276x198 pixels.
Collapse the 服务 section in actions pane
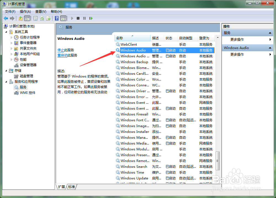pos(270,33)
